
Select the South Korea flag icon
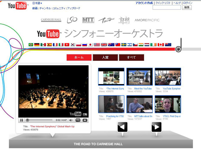(73, 45)
